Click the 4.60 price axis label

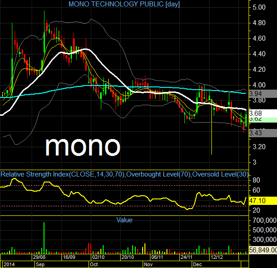259,38
